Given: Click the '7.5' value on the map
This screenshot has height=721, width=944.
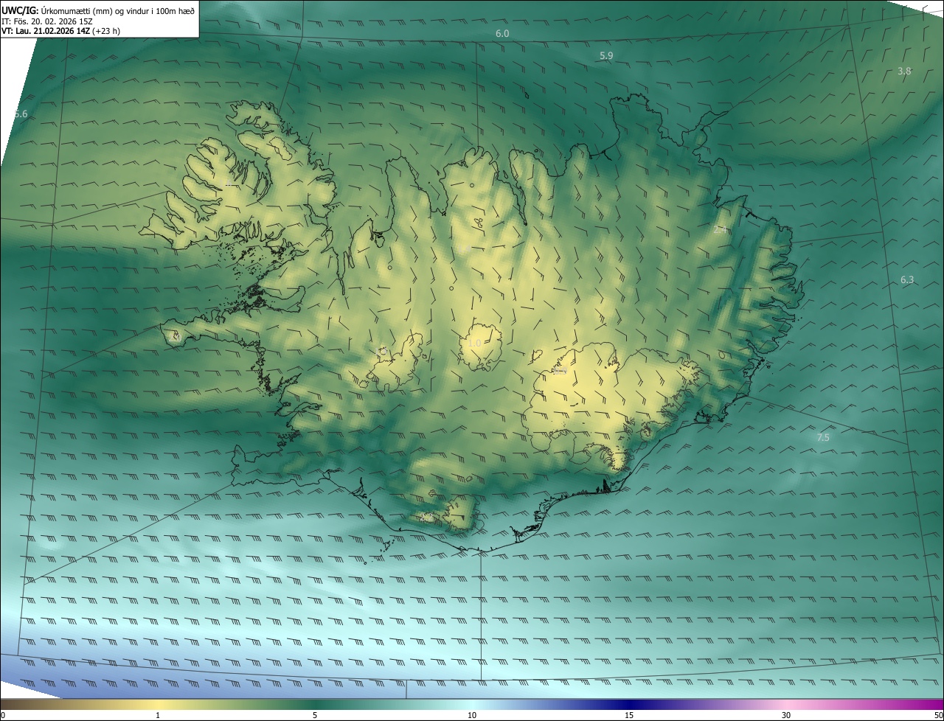Looking at the screenshot, I should coord(823,438).
